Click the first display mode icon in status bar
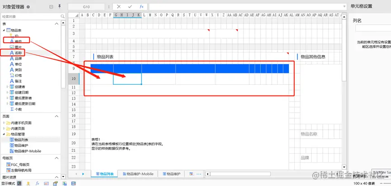The width and height of the screenshot is (391, 186). (19, 183)
